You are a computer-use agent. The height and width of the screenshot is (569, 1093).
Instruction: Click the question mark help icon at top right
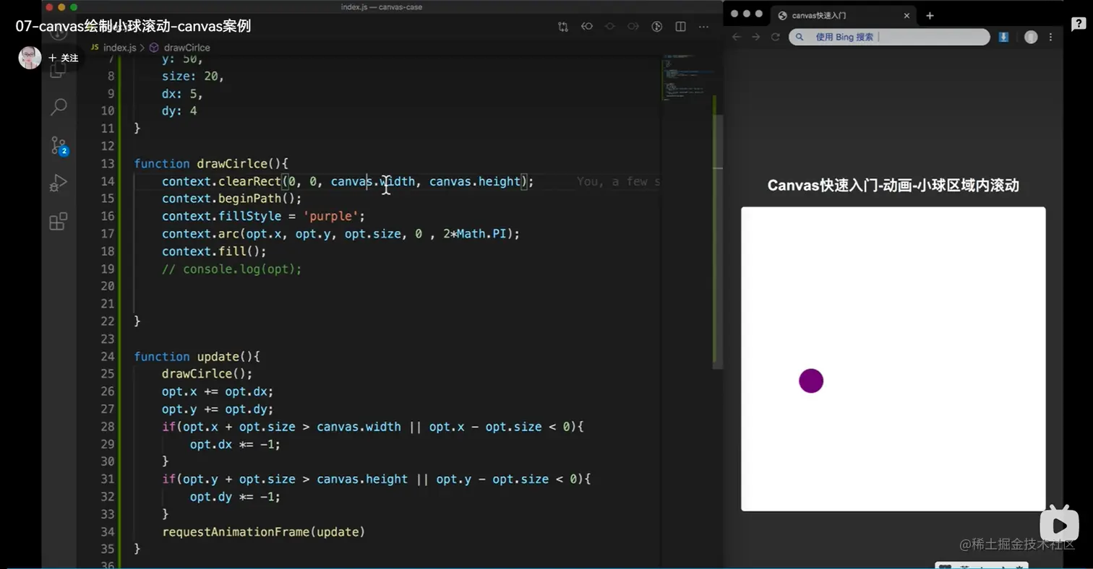(x=1077, y=25)
